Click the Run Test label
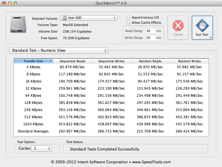 coord(202,35)
